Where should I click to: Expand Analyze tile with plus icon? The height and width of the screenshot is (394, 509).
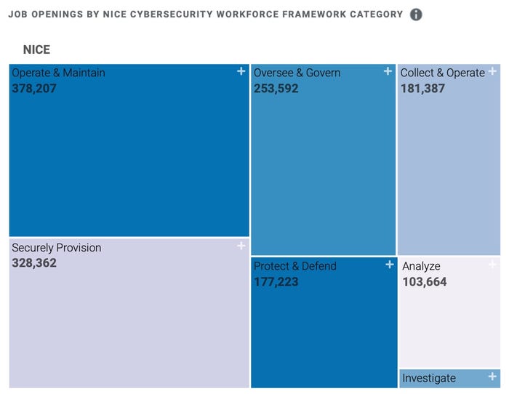tap(492, 265)
